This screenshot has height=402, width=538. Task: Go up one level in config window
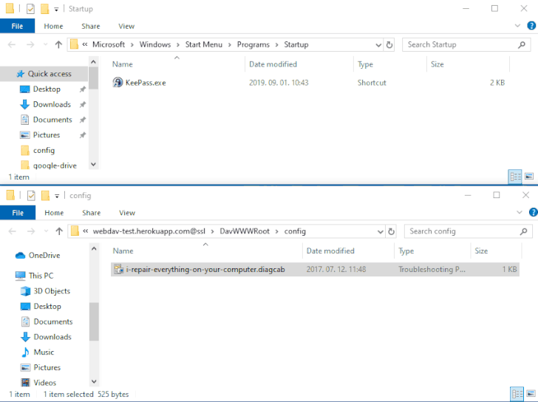[59, 231]
